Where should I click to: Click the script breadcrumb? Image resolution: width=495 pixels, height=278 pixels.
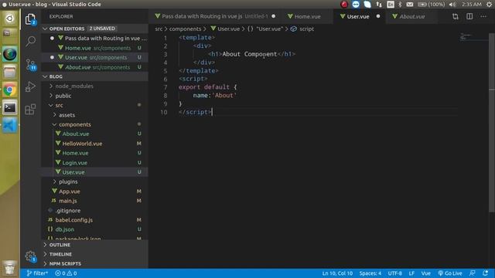click(306, 29)
